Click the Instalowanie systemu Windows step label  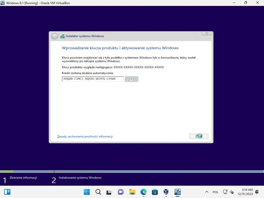(80, 178)
